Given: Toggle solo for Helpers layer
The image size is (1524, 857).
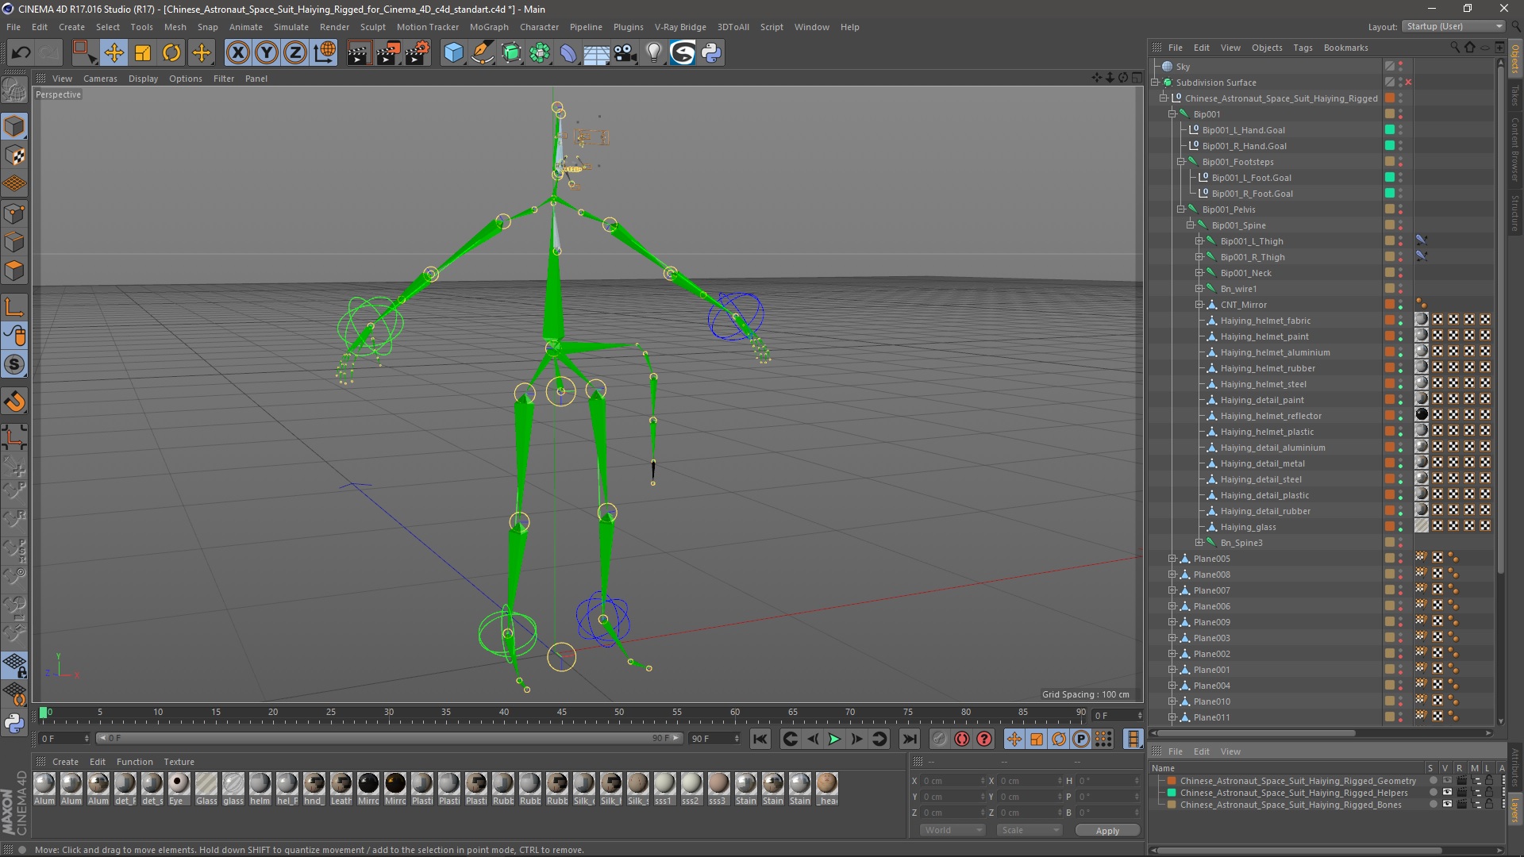Looking at the screenshot, I should 1433,793.
